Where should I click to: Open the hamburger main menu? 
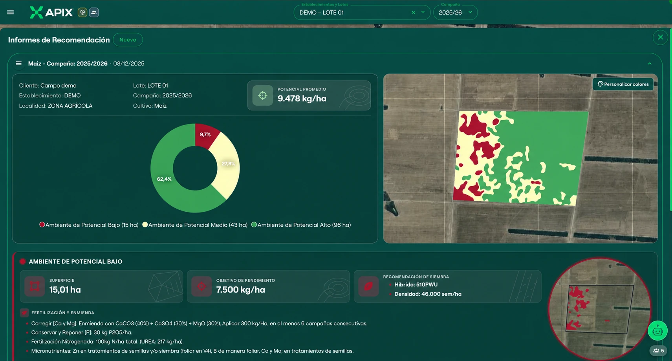click(11, 12)
